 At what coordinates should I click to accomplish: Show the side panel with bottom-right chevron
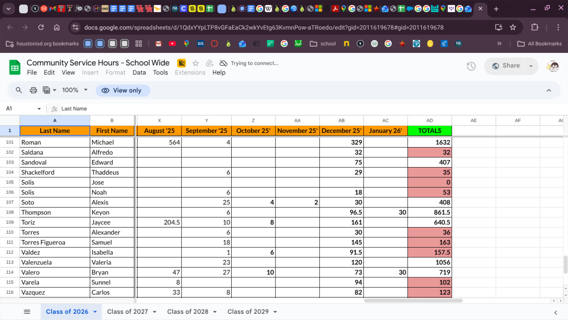[556, 312]
